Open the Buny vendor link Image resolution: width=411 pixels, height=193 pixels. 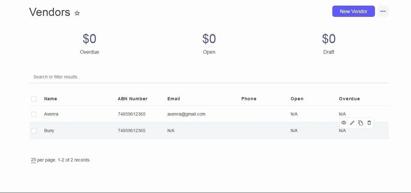pyautogui.click(x=49, y=131)
